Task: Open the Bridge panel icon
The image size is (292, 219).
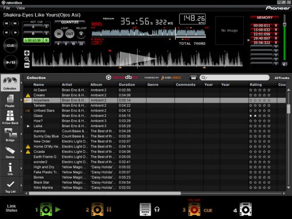Action: click(x=10, y=134)
